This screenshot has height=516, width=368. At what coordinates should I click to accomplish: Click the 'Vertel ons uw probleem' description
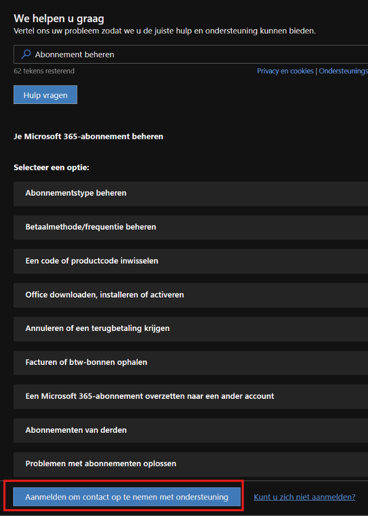point(164,31)
